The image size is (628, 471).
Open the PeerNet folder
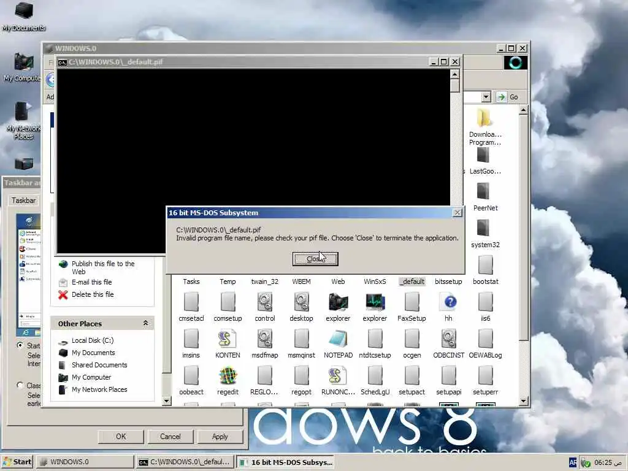483,192
